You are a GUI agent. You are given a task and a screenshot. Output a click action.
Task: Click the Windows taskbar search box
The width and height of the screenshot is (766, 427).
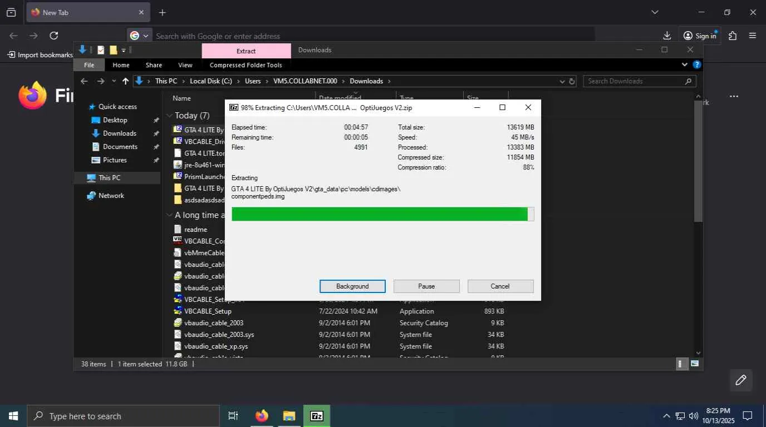point(123,416)
